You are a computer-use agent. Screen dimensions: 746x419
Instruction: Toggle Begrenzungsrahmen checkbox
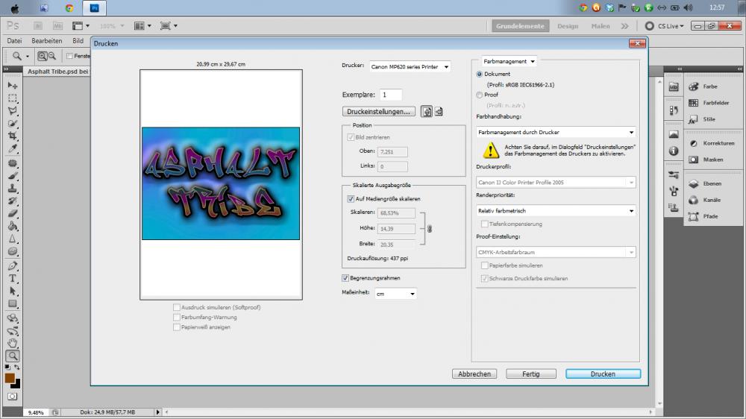point(345,278)
